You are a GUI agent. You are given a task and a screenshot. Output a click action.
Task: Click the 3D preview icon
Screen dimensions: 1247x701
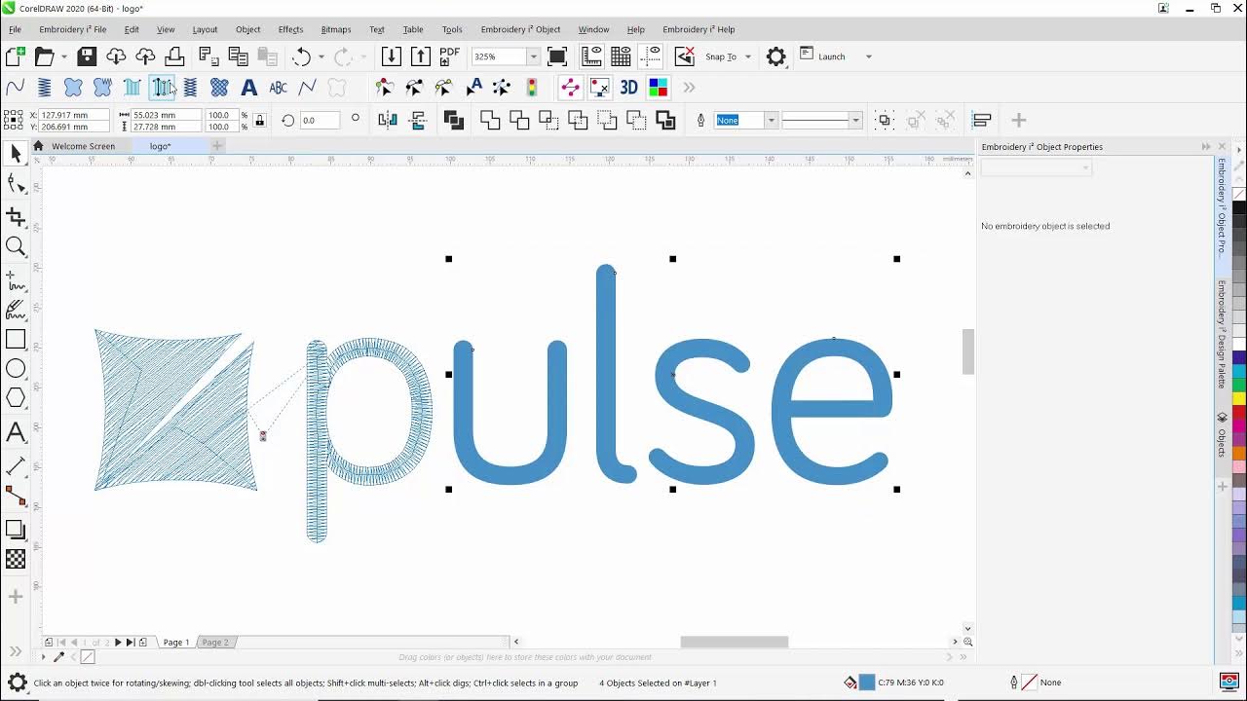(628, 88)
